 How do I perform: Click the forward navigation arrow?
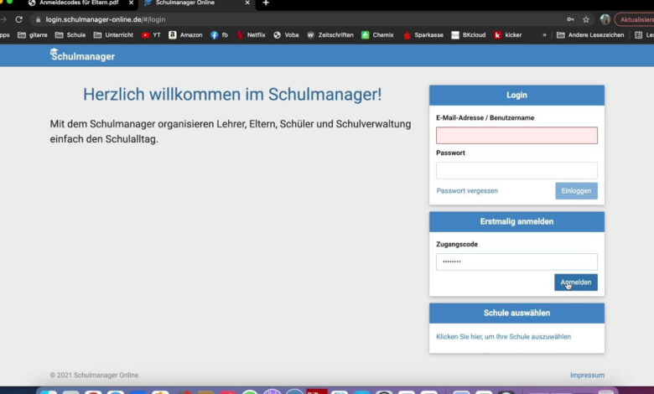(3, 19)
